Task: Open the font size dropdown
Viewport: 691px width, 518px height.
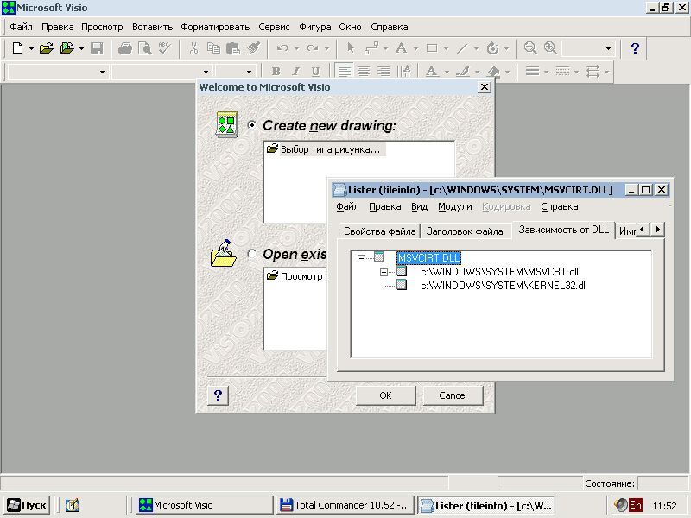Action: pos(249,72)
